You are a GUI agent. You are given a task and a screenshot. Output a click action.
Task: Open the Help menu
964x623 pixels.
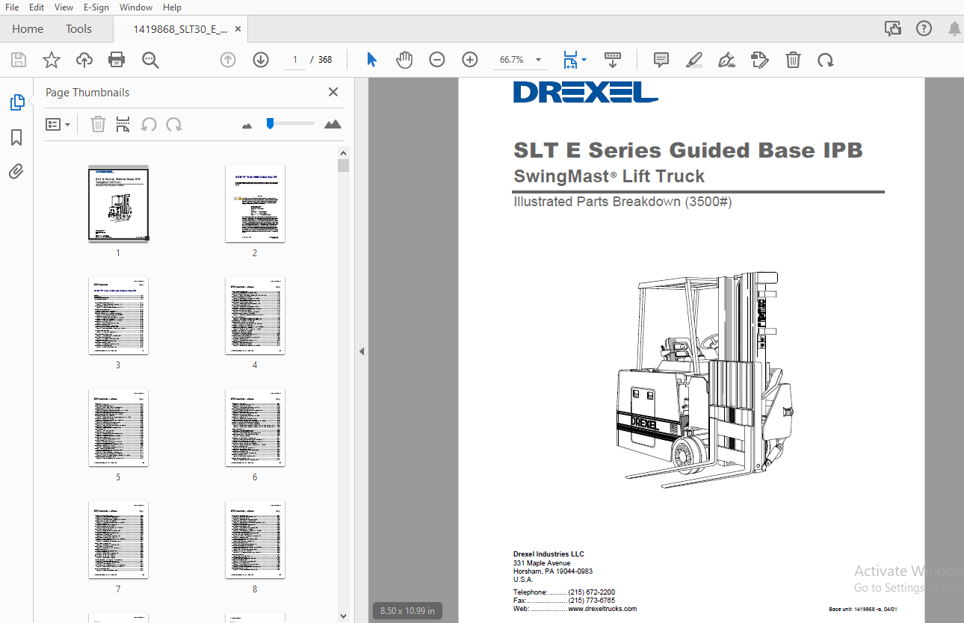(x=172, y=7)
